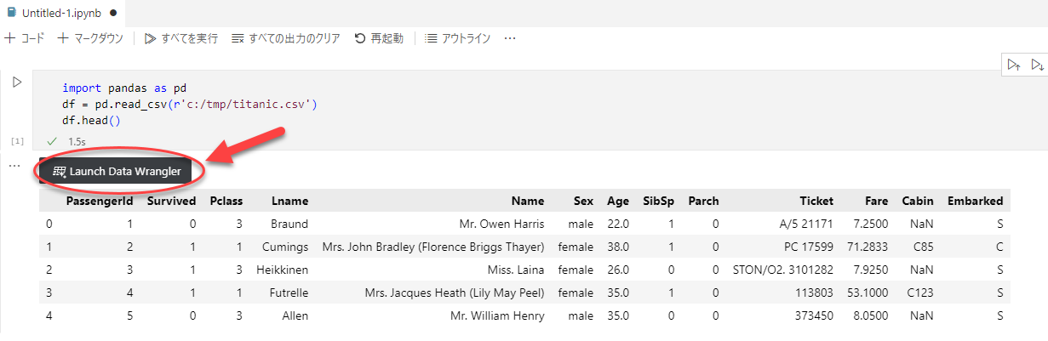The width and height of the screenshot is (1048, 341).
Task: Add a new markdown cell
Action: click(90, 38)
